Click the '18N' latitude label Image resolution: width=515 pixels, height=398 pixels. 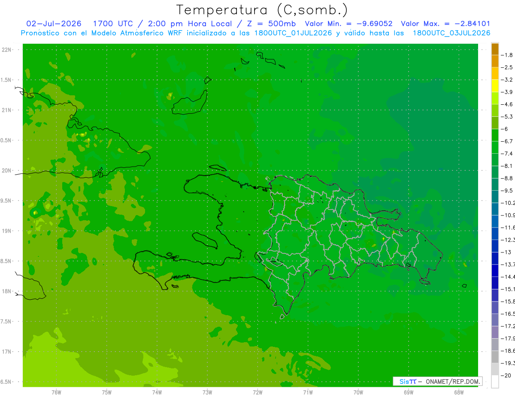pyautogui.click(x=6, y=291)
